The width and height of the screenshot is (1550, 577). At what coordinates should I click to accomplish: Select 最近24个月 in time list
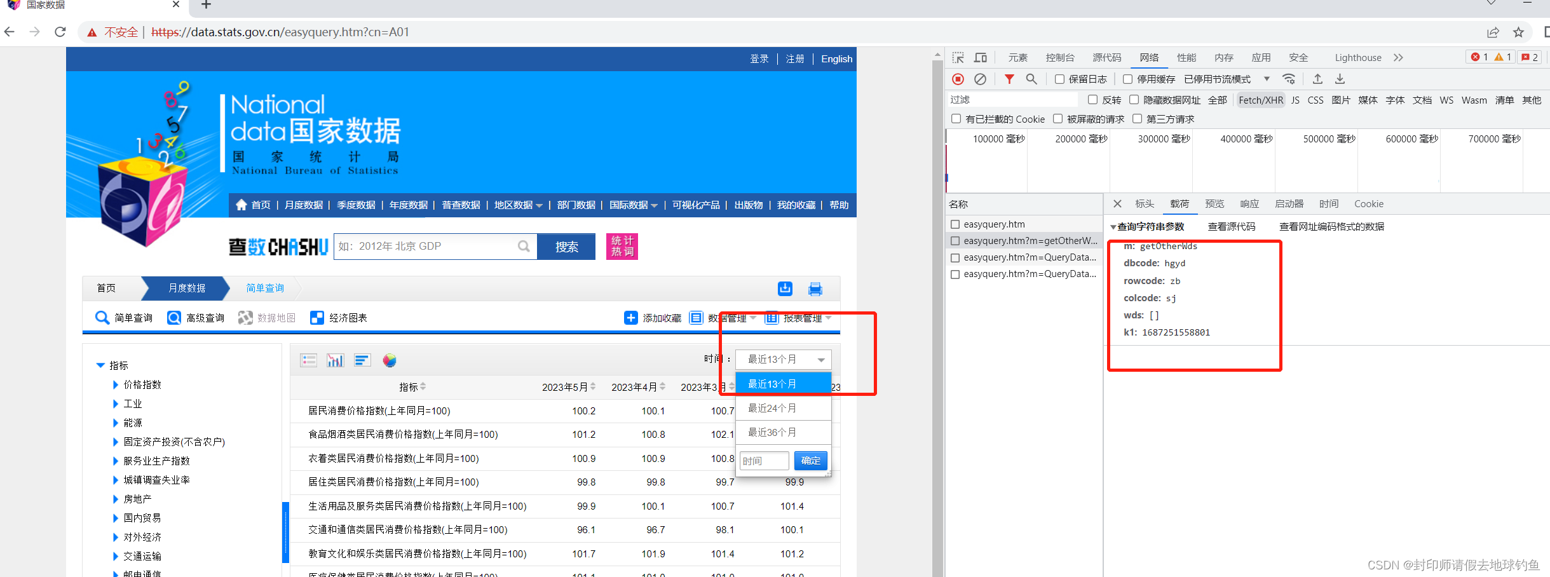point(784,408)
